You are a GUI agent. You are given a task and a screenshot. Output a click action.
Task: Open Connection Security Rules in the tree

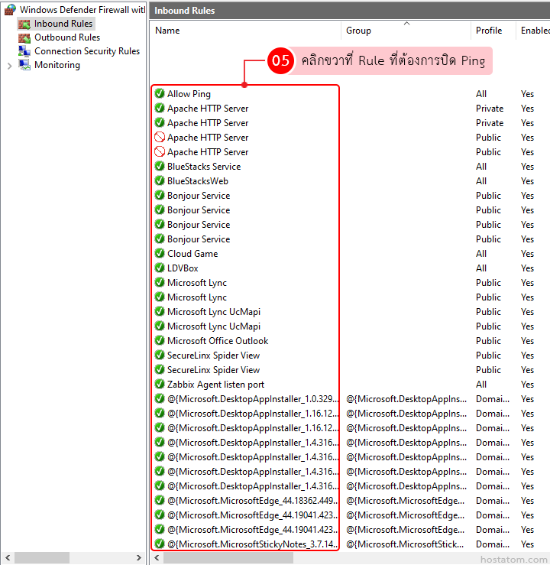click(87, 51)
